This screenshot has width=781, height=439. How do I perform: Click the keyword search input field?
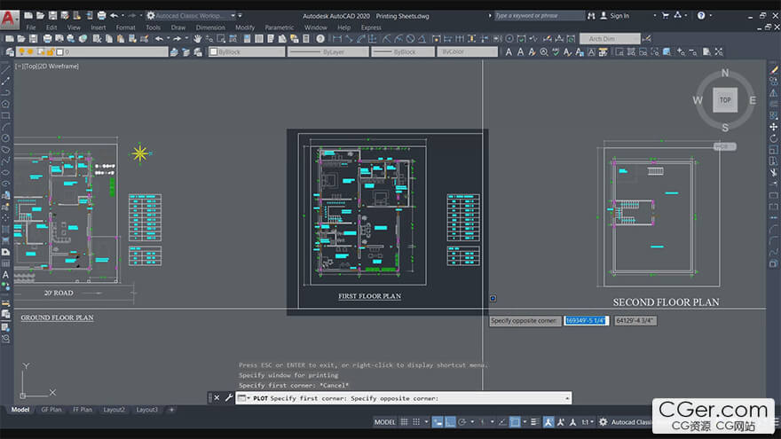coord(539,16)
